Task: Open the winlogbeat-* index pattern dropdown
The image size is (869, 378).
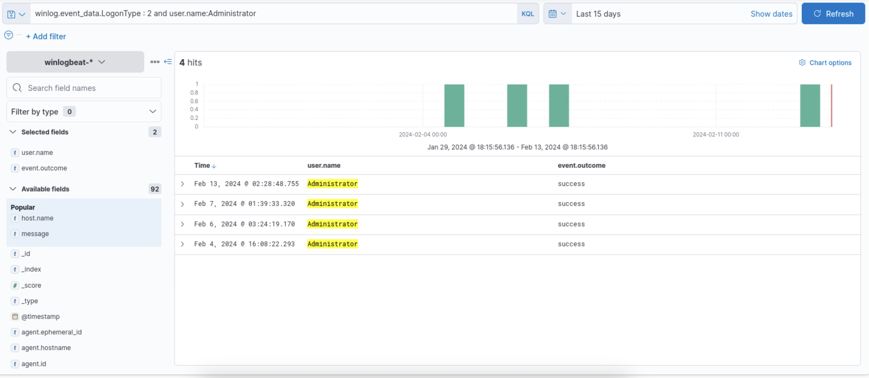Action: click(75, 62)
